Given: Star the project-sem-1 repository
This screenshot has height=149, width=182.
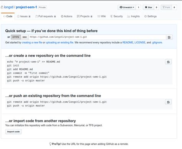Looking at the screenshot, I should click(149, 7).
